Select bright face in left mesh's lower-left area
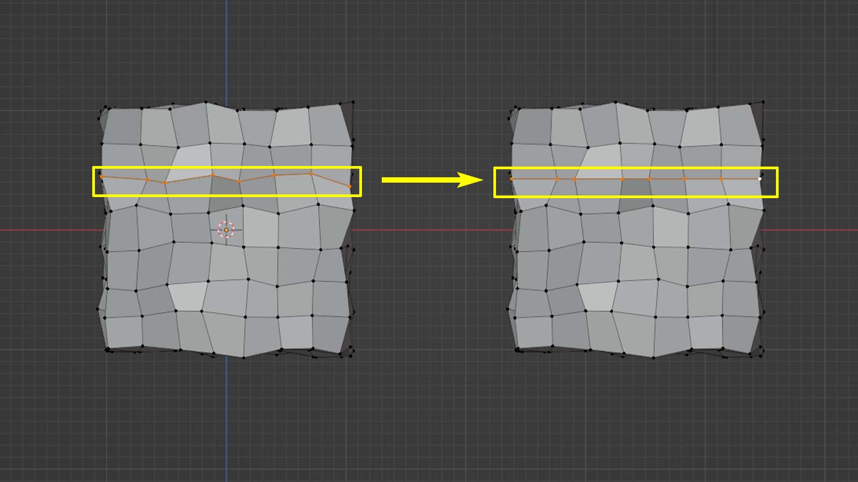This screenshot has height=482, width=858. point(188,296)
